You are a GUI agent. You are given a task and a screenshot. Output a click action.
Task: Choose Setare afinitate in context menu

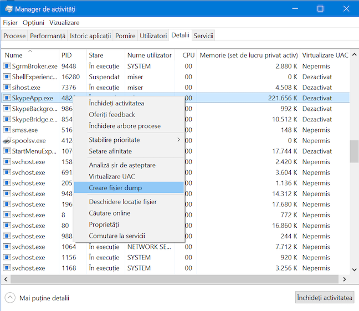pos(129,151)
